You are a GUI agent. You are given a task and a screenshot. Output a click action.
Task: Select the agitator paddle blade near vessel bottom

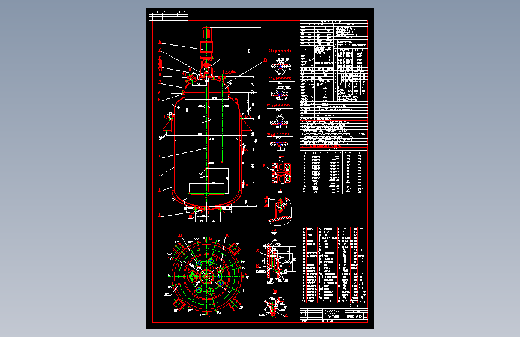pyautogui.click(x=206, y=193)
